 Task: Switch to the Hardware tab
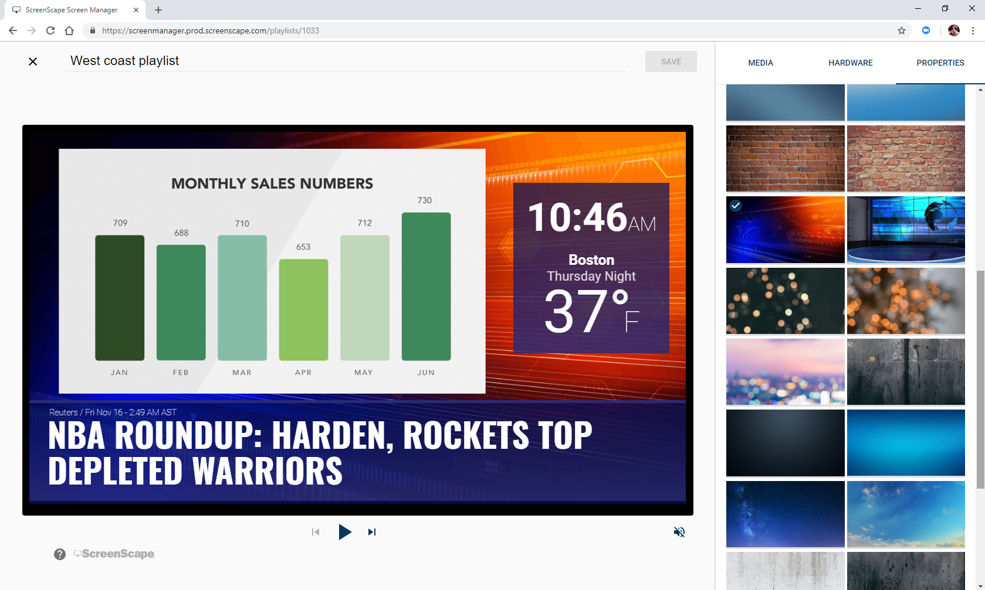[x=850, y=63]
